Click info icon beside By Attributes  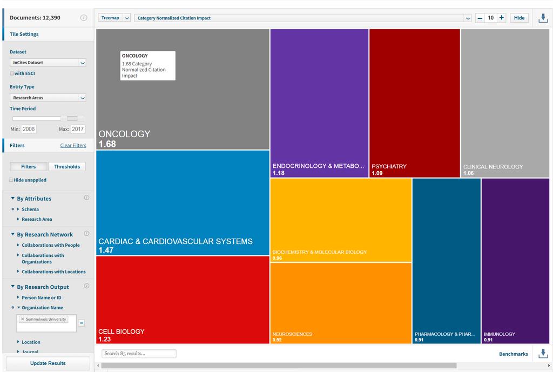[x=86, y=198]
